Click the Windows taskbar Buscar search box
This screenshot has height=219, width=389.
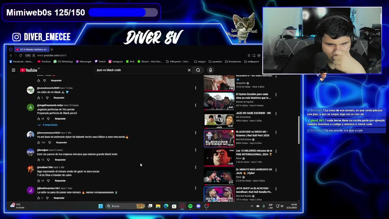[126, 206]
